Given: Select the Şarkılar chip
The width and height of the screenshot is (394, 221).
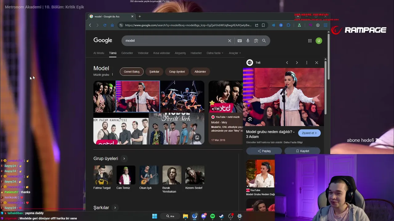Looking at the screenshot, I should [x=154, y=72].
